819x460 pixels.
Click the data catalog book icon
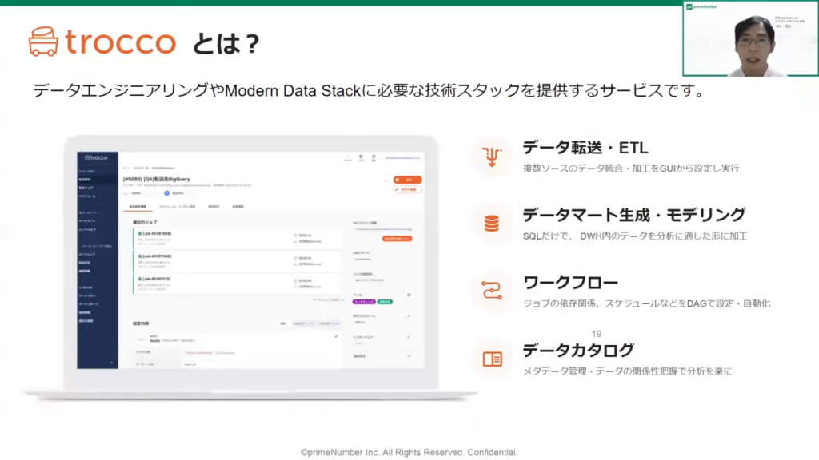491,359
